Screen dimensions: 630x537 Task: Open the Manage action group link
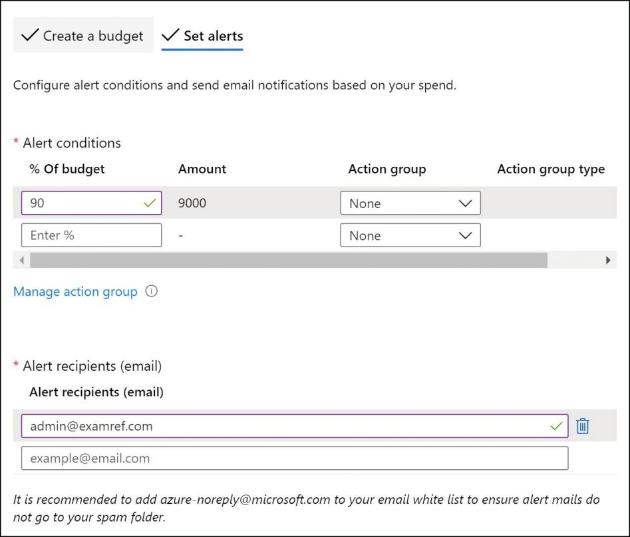[75, 291]
